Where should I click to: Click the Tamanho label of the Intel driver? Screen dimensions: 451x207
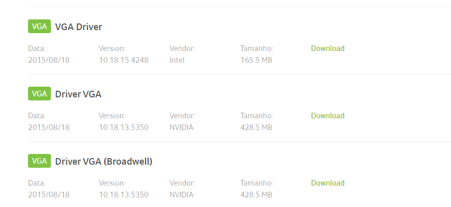point(257,48)
